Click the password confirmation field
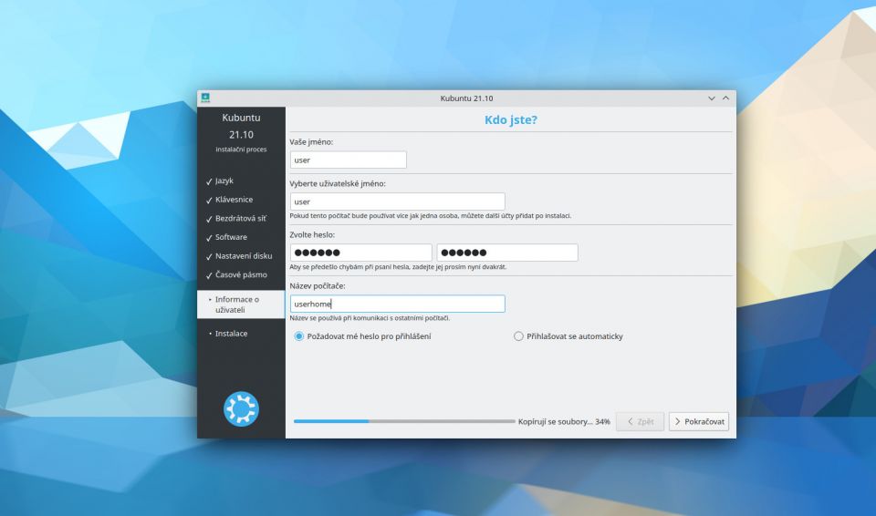The image size is (876, 516). [x=507, y=253]
